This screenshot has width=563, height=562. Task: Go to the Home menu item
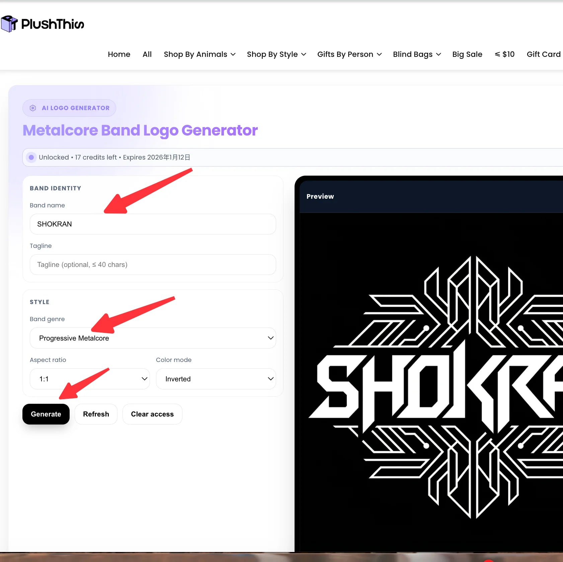119,55
